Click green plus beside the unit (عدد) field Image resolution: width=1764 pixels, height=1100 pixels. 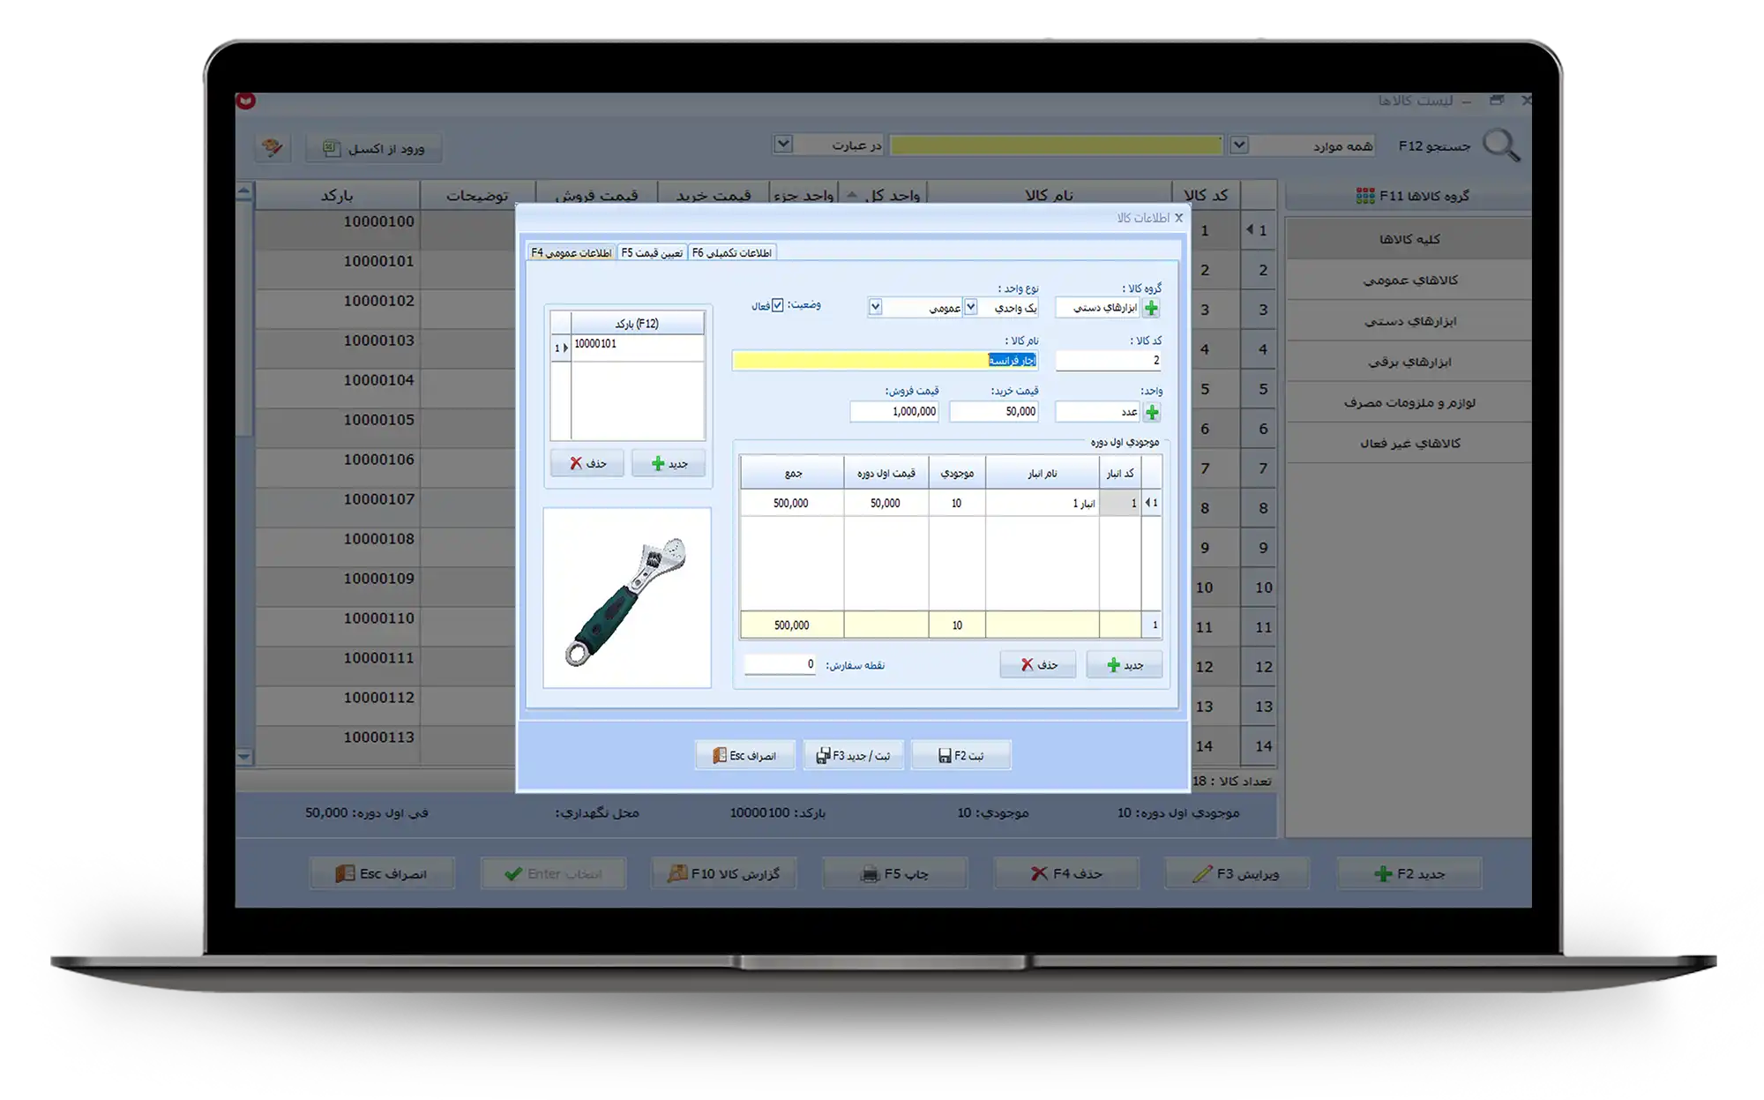click(1151, 412)
